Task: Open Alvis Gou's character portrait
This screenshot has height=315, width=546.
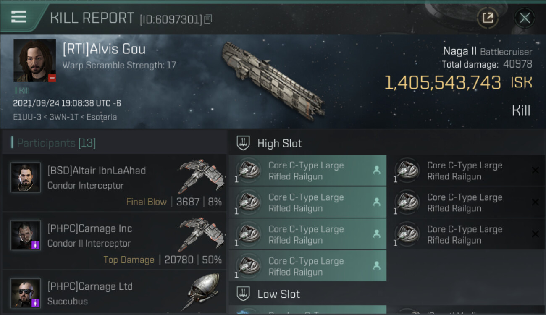Action: tap(34, 60)
